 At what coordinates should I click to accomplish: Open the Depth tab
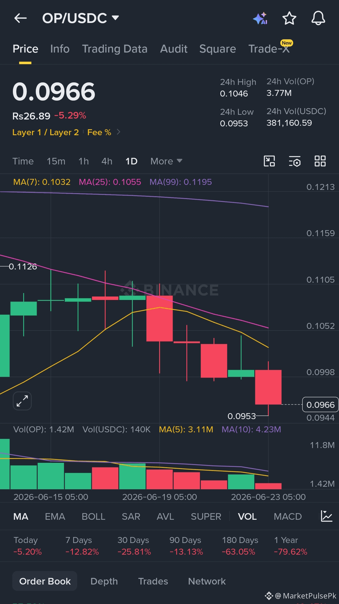click(x=104, y=581)
